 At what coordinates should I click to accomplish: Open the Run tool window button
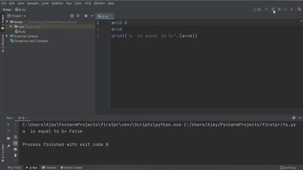(x=32, y=168)
